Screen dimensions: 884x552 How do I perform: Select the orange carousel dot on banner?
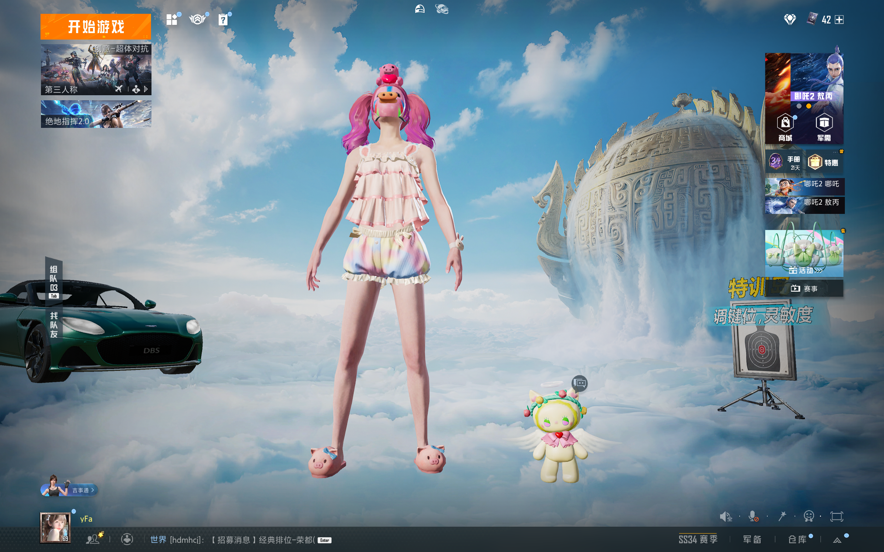[808, 106]
